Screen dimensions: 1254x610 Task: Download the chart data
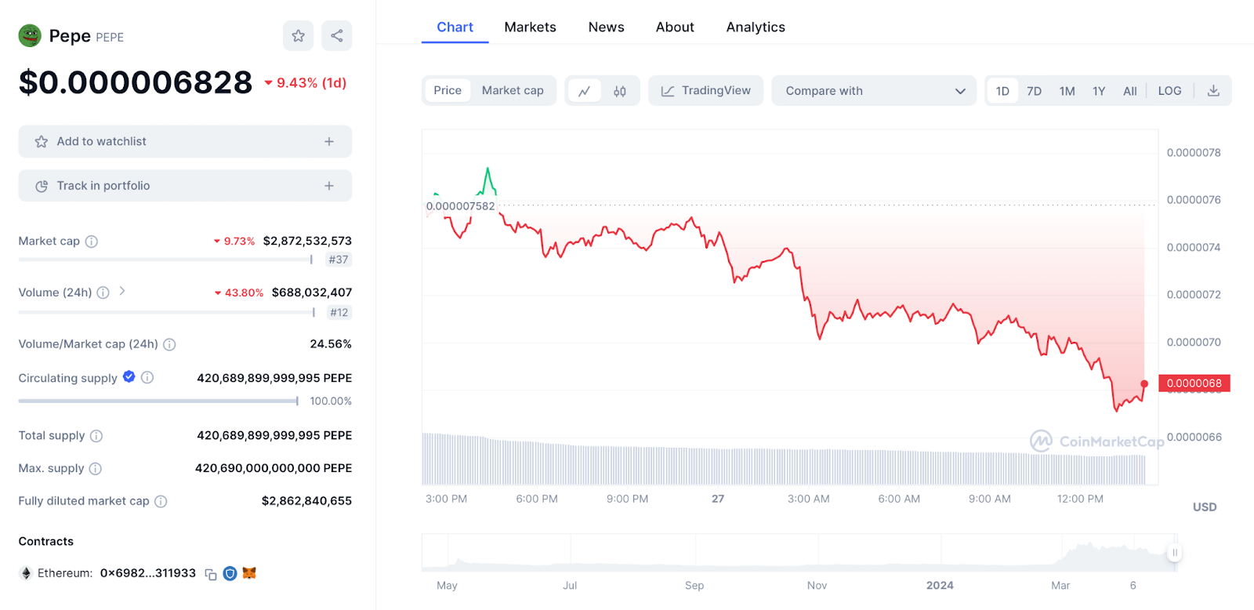[x=1213, y=91]
